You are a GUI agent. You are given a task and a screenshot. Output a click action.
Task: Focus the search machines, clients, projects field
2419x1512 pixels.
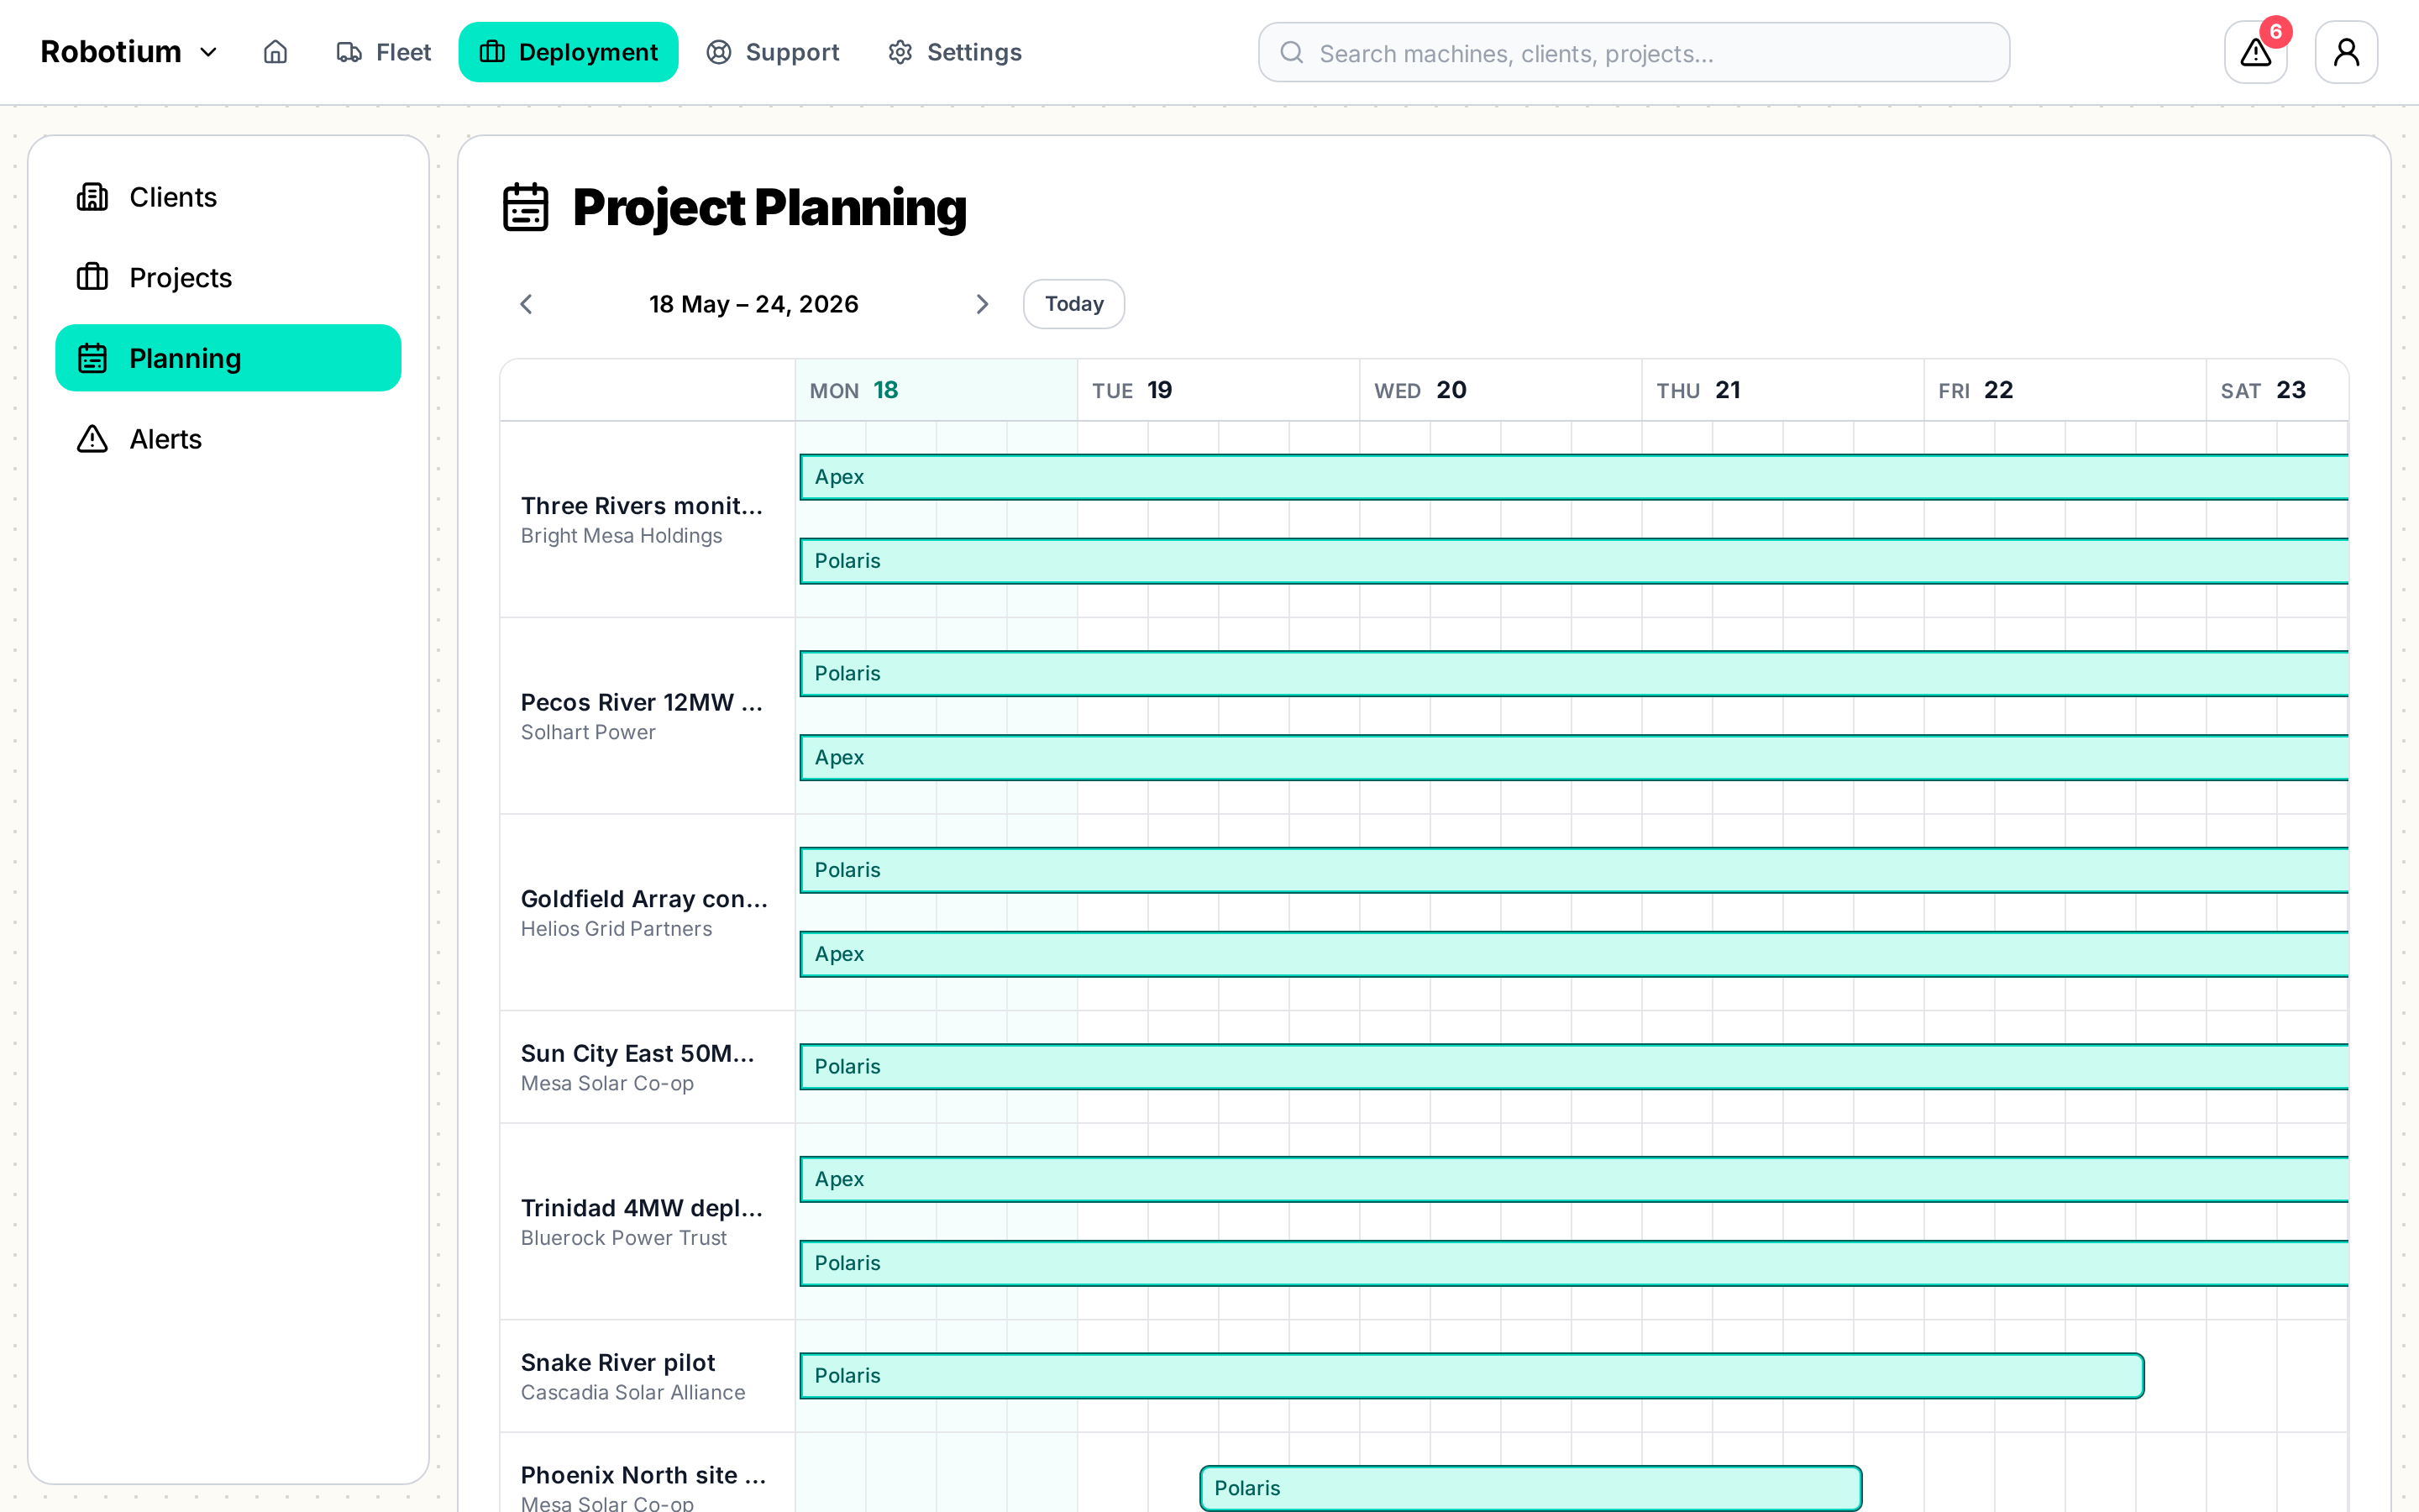pos(1634,53)
